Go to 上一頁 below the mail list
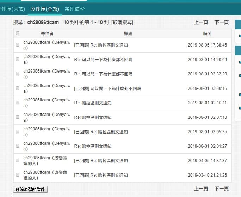Image resolution: width=241 pixels, height=197 pixels. pos(201,189)
